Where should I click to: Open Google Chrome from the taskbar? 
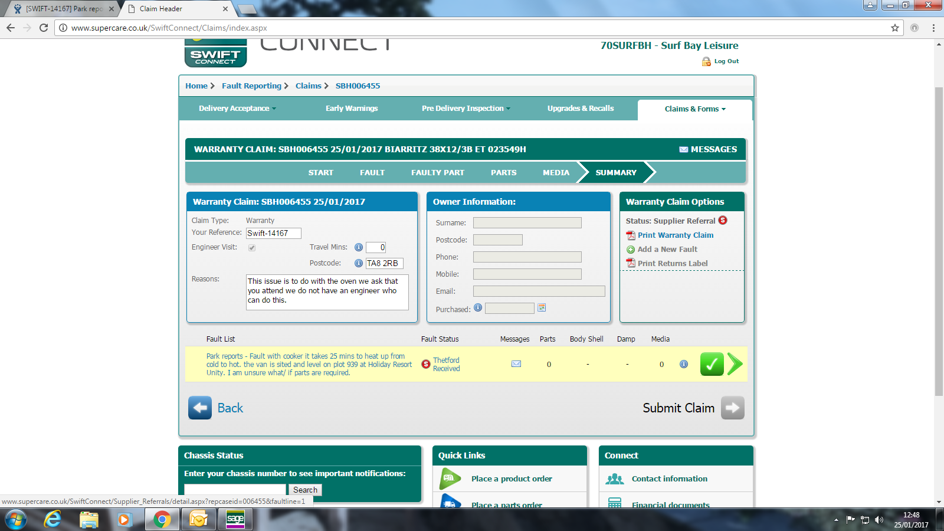point(162,519)
